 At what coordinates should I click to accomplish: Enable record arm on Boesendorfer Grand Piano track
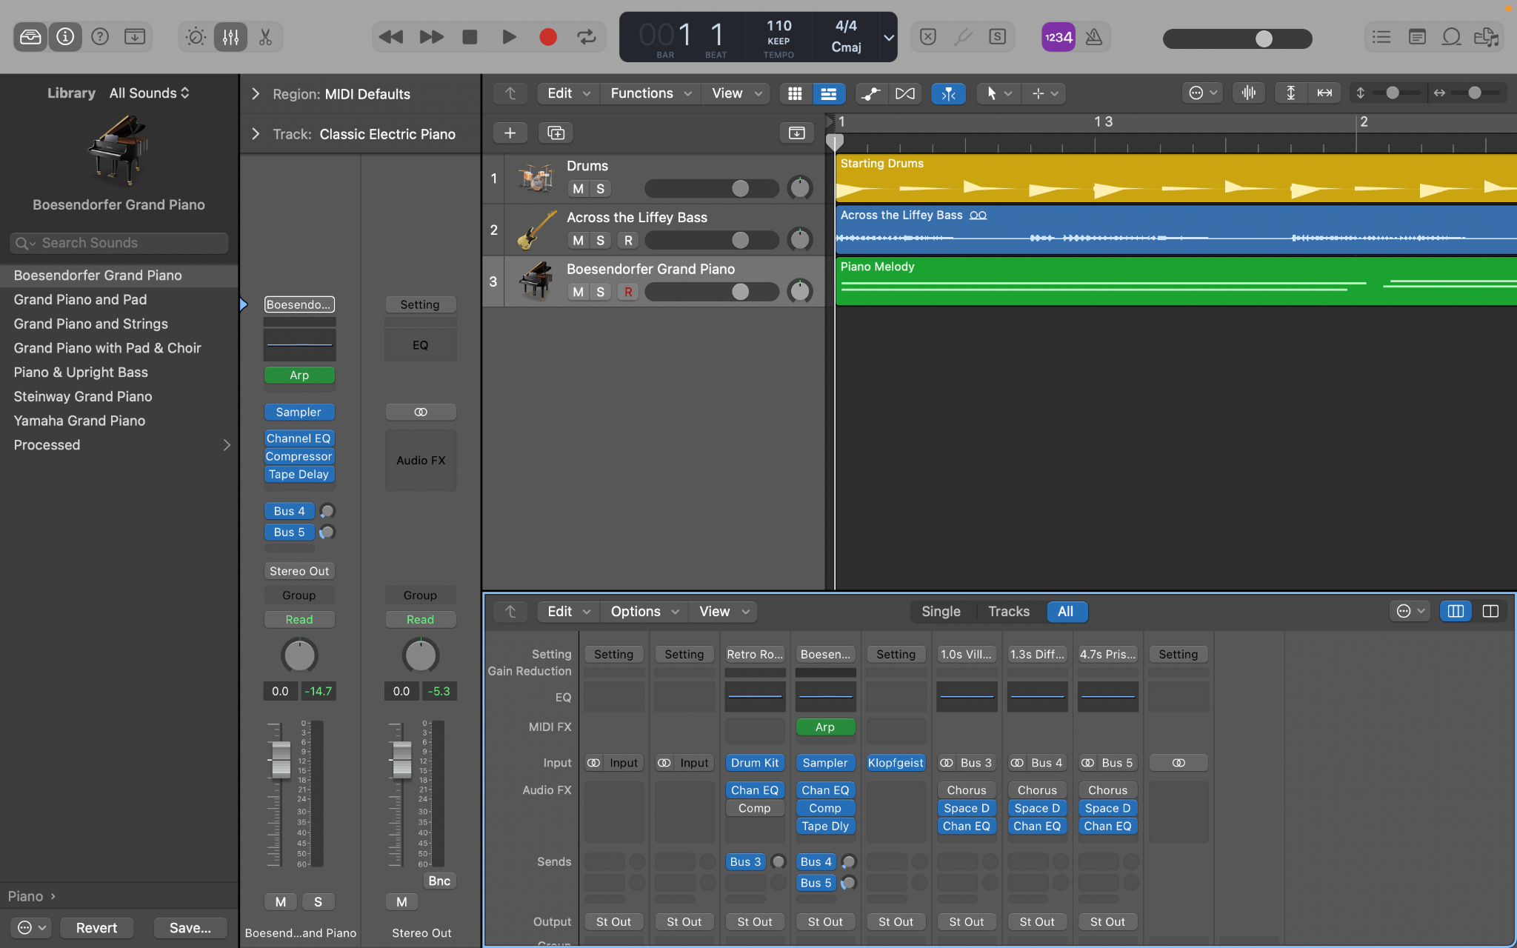point(627,292)
